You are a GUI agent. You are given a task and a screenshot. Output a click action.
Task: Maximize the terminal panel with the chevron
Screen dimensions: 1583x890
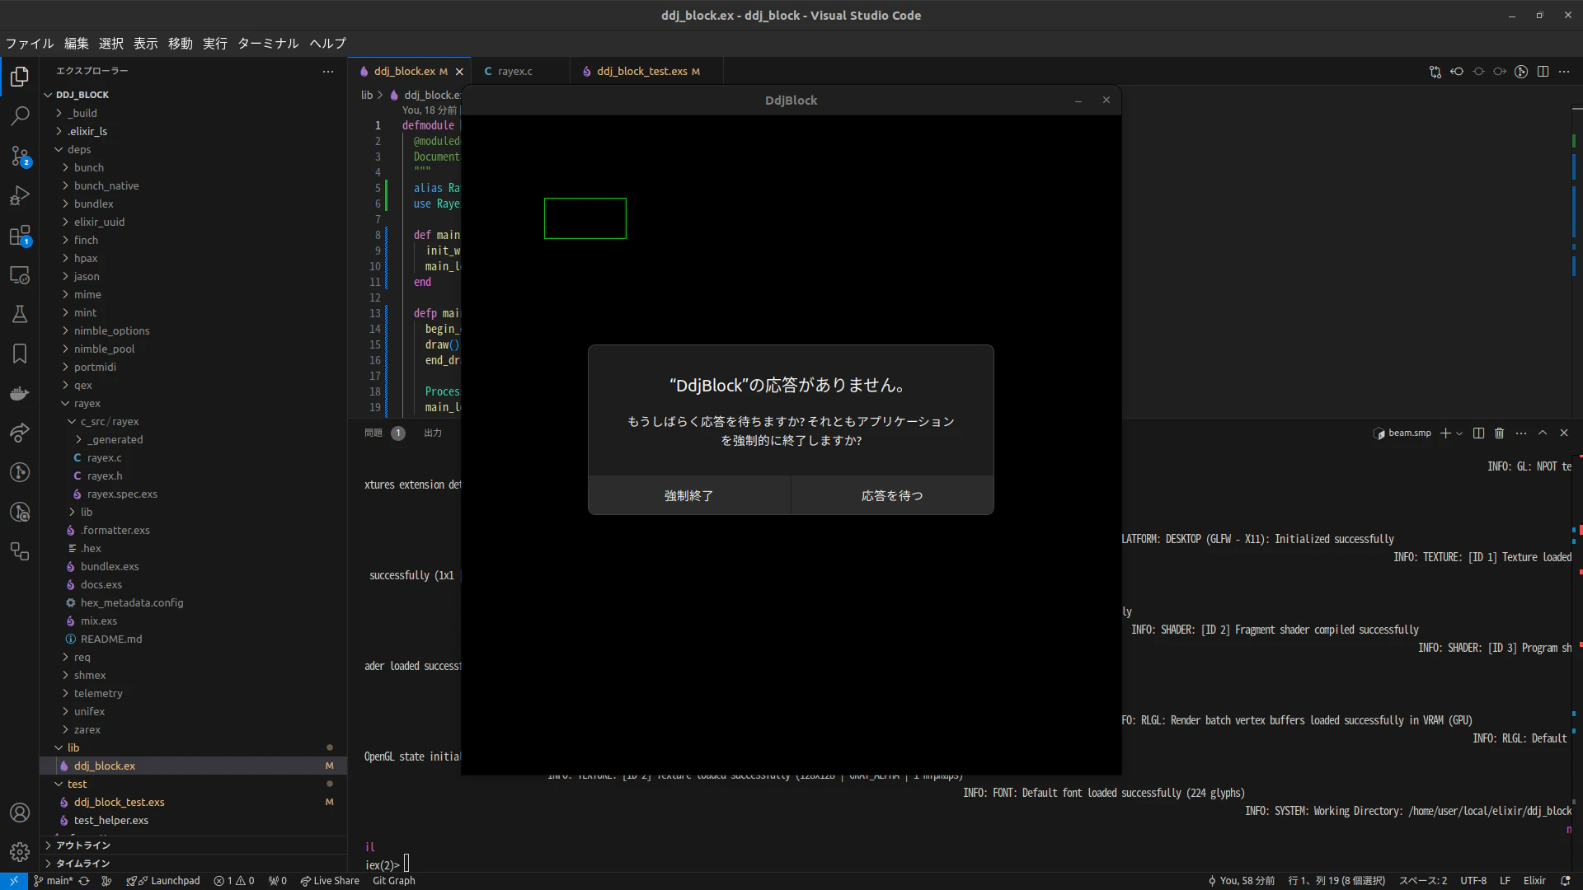pyautogui.click(x=1543, y=433)
